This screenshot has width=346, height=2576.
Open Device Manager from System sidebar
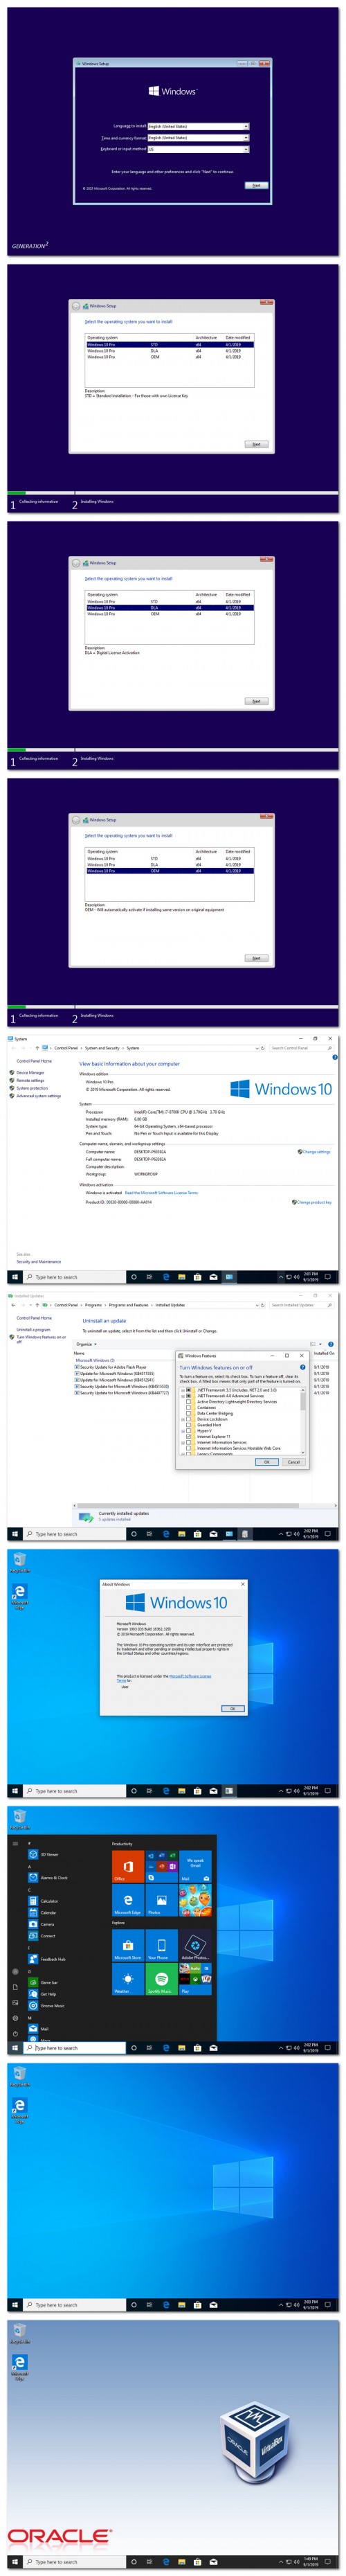pyautogui.click(x=30, y=1073)
